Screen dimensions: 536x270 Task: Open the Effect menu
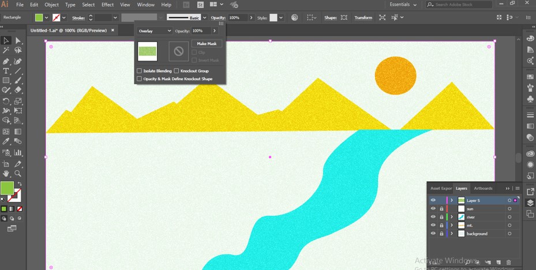(x=107, y=5)
